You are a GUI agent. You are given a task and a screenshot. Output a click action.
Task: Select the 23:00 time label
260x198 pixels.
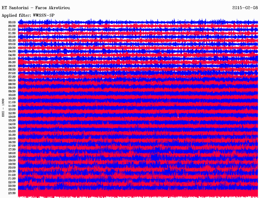(x=12, y=190)
